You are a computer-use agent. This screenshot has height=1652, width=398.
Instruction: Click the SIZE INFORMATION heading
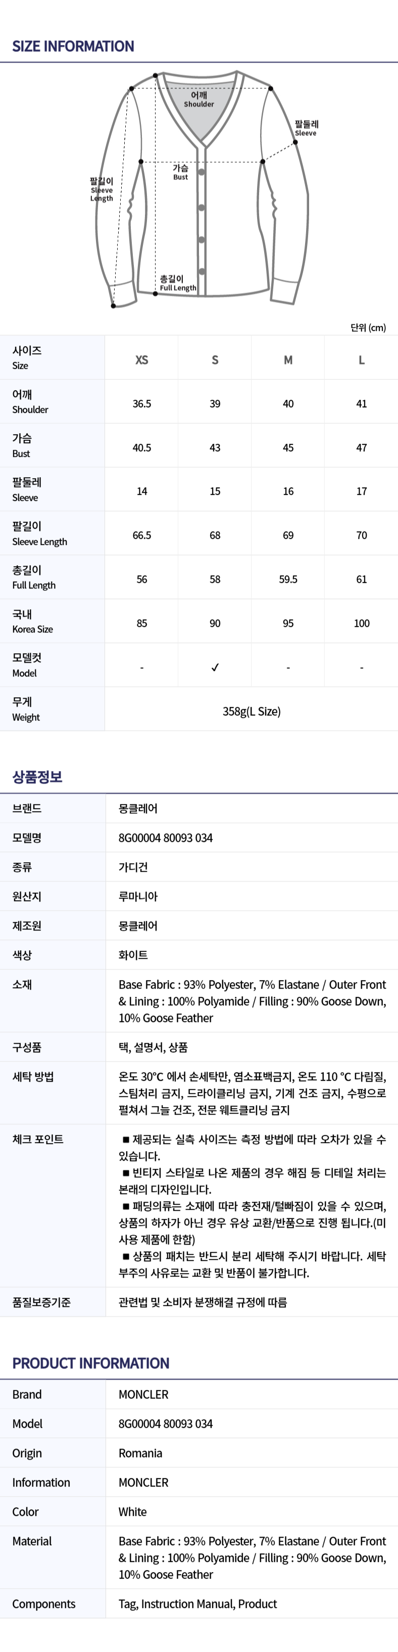point(73,46)
